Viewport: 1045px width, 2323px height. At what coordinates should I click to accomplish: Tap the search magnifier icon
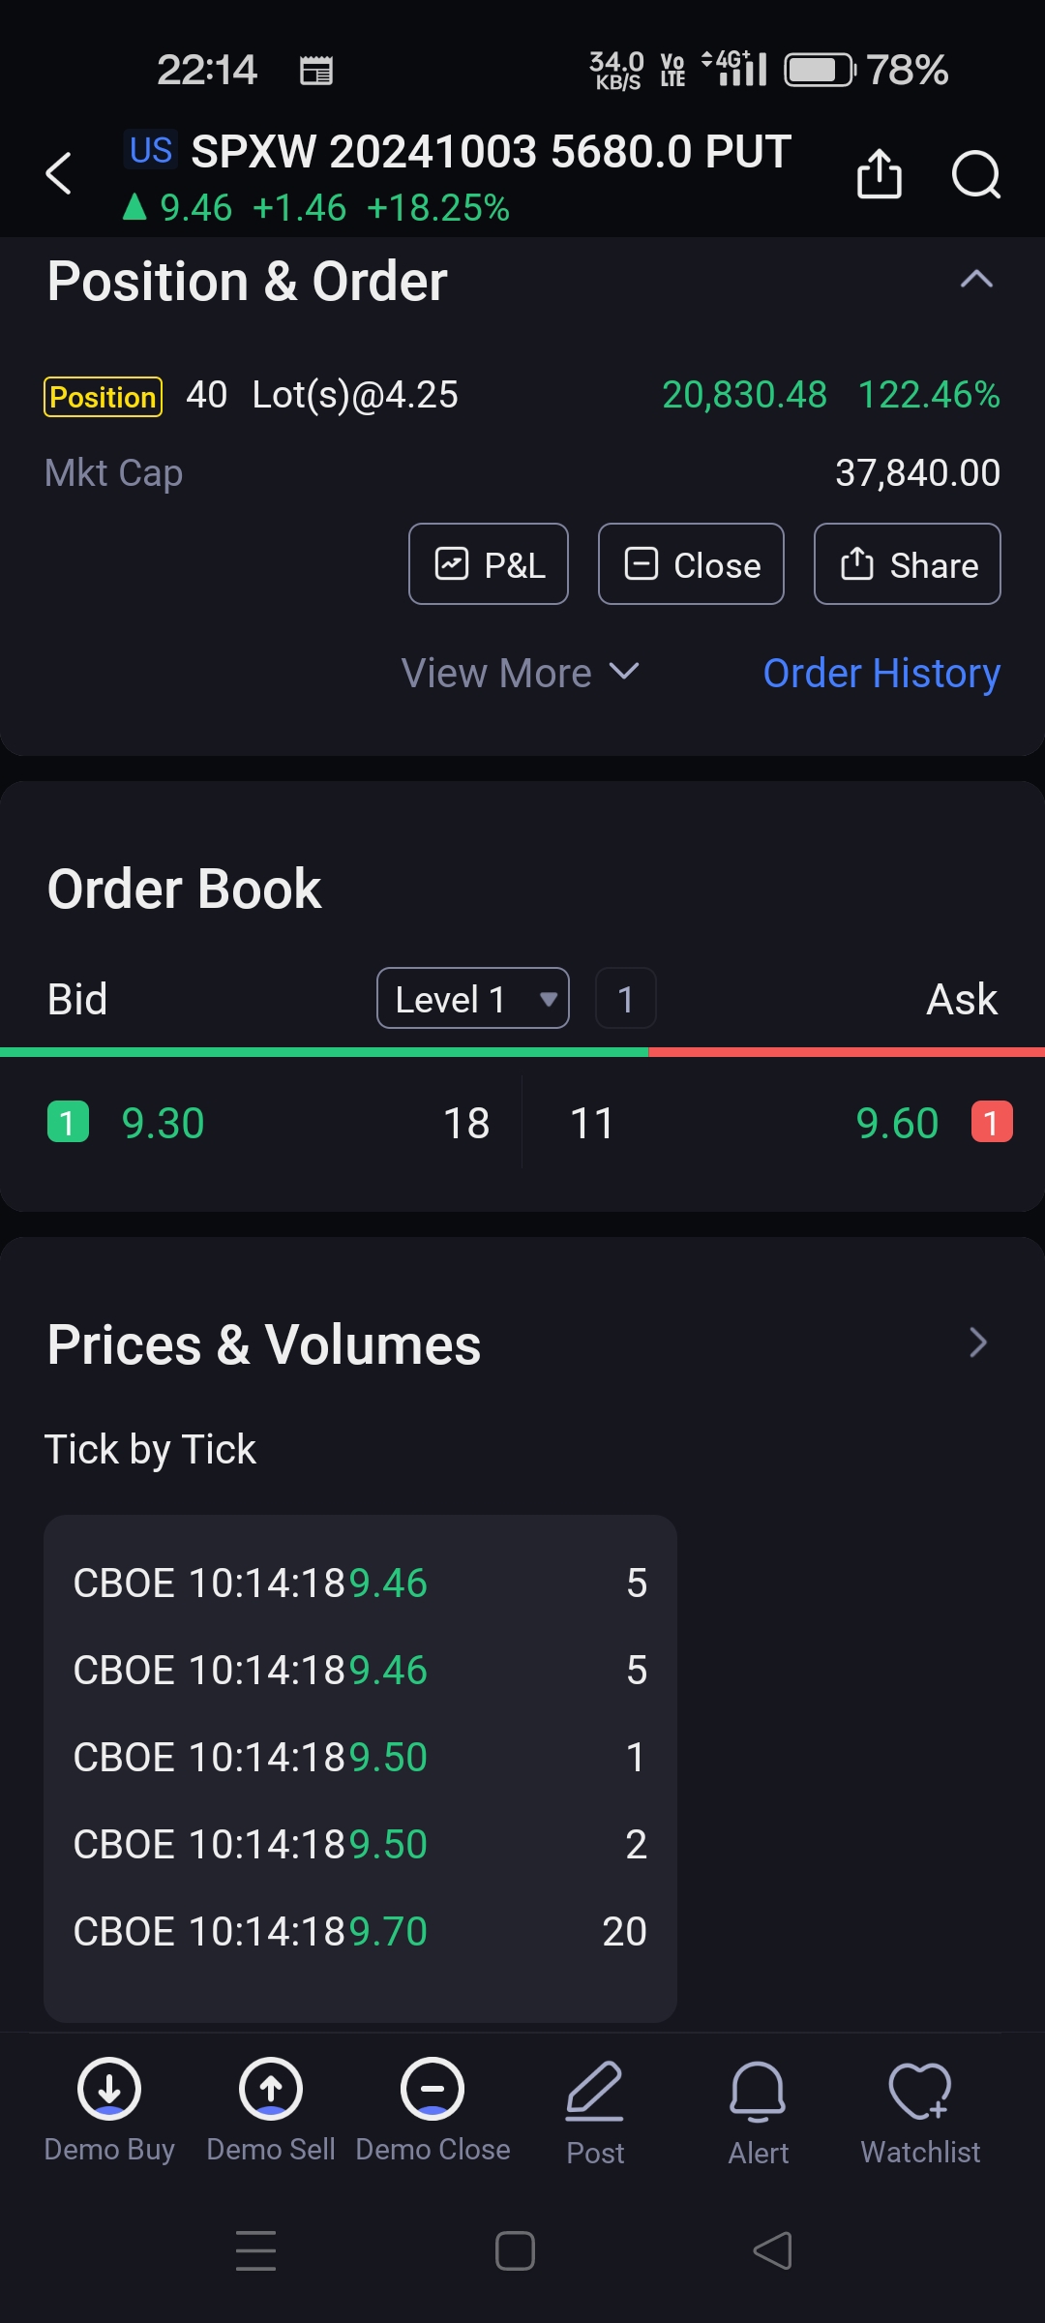(975, 174)
